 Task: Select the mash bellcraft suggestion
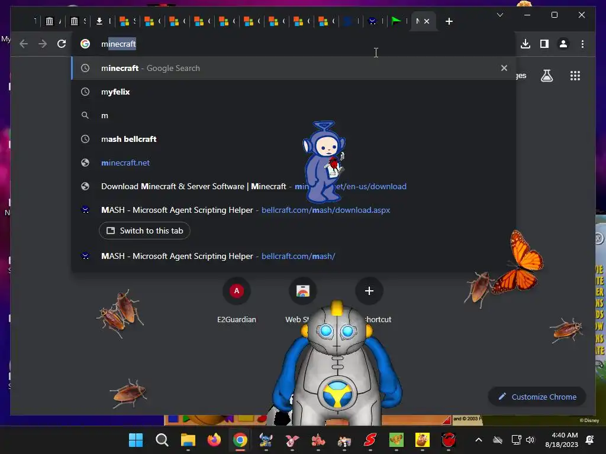pyautogui.click(x=294, y=139)
